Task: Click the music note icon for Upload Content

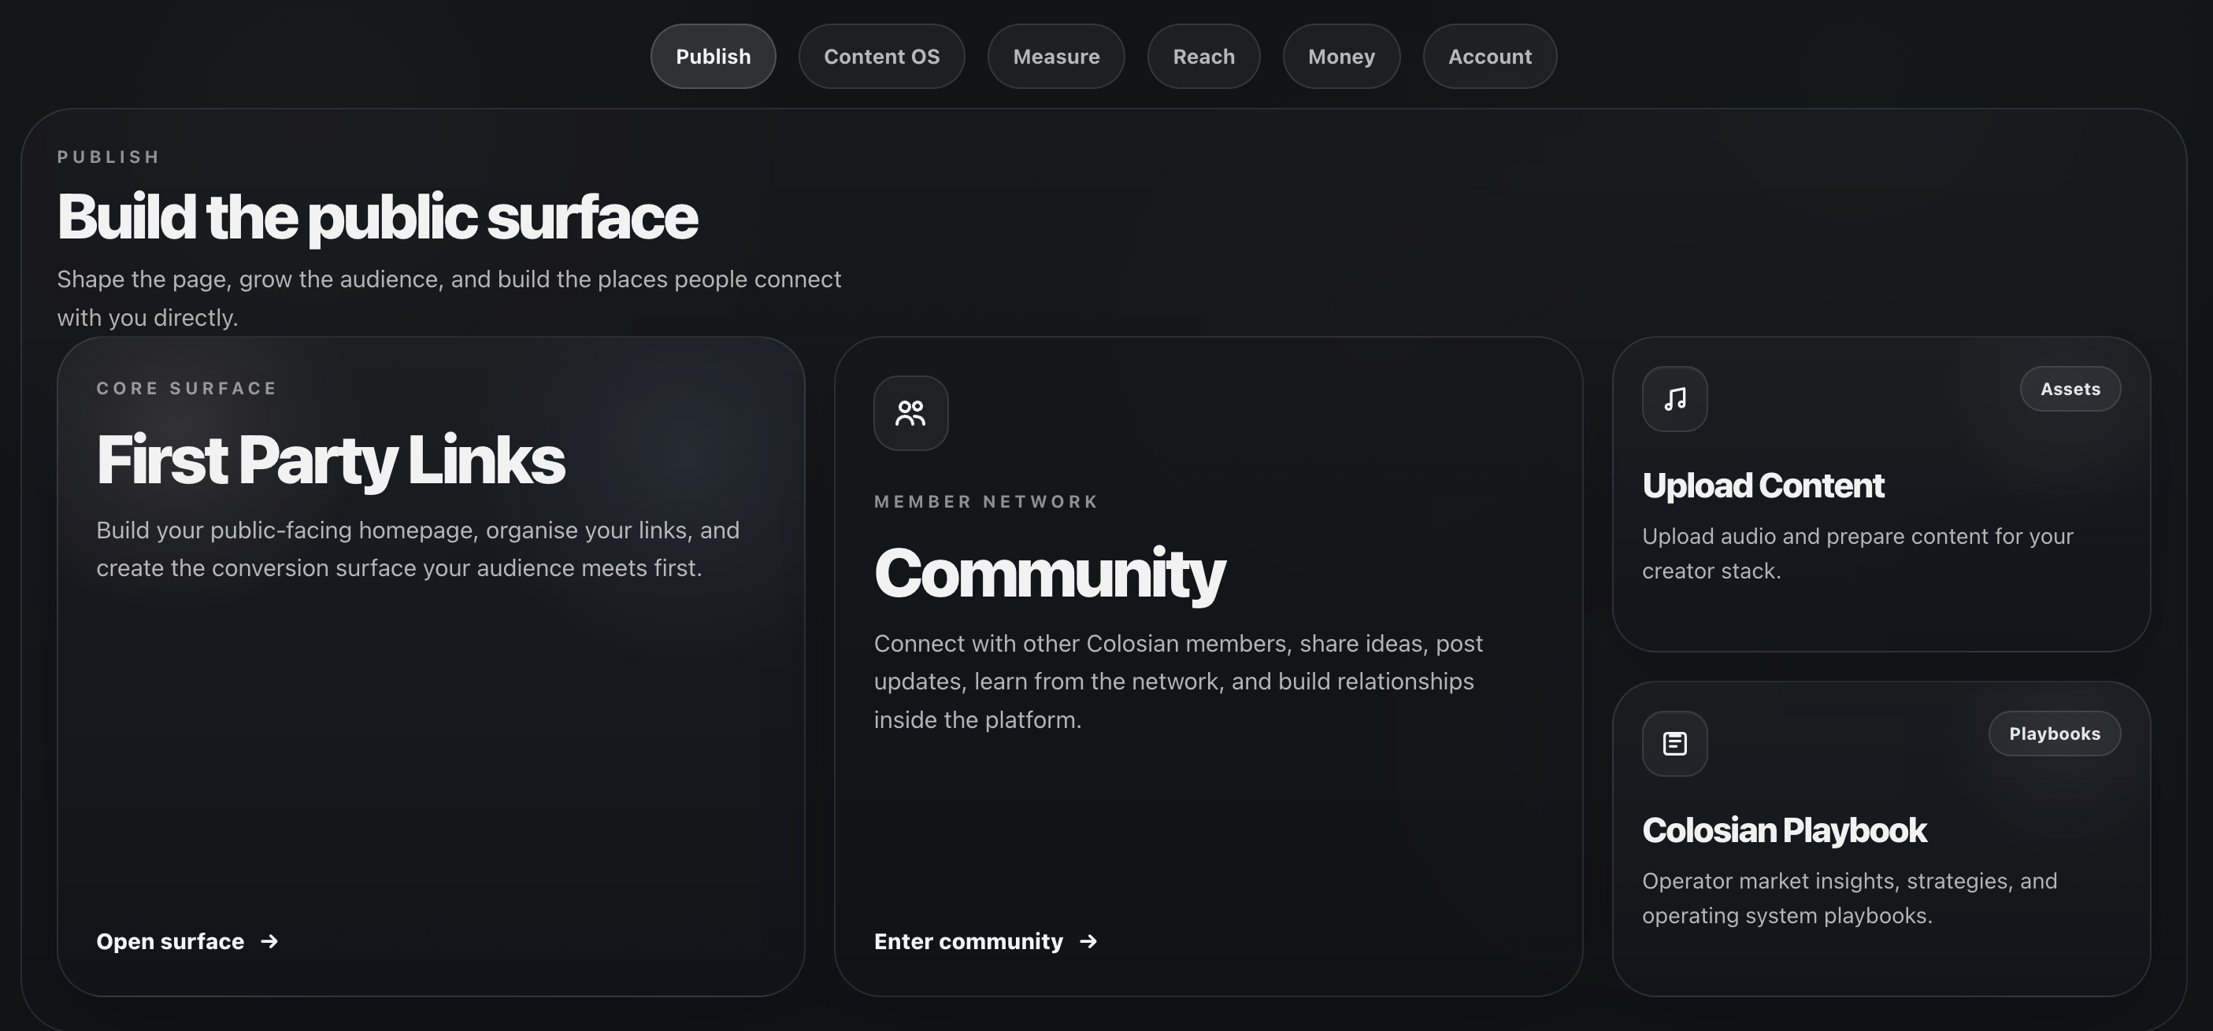Action: [x=1674, y=399]
